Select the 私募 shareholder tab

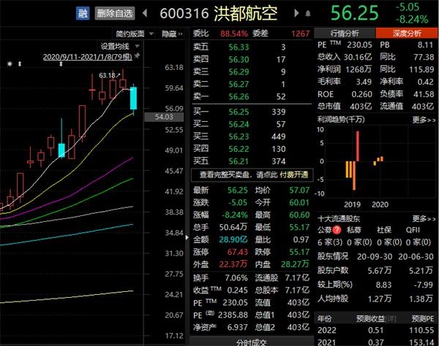(354, 230)
